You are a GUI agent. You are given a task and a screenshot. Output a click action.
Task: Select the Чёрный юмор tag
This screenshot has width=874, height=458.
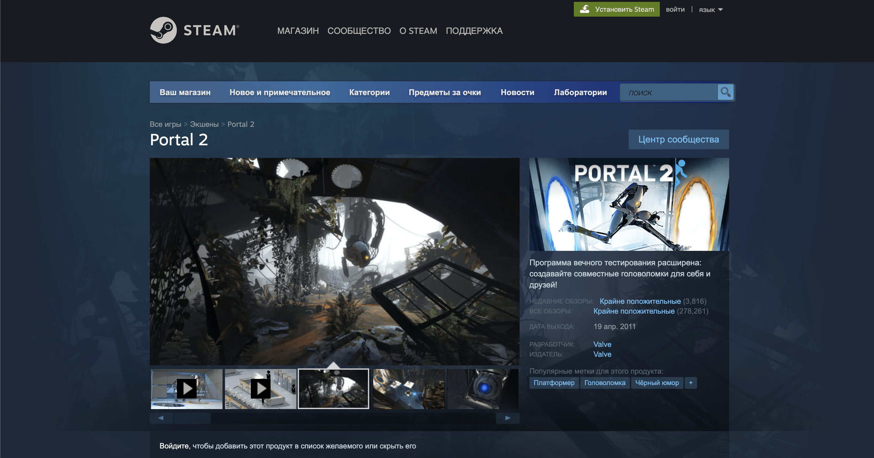pos(657,383)
